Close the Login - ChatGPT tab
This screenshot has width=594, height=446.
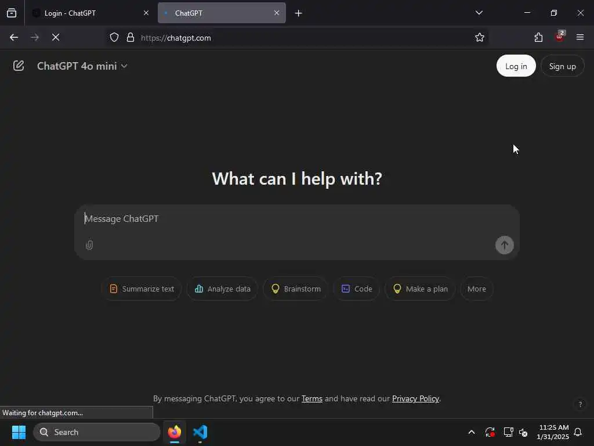[x=146, y=13]
